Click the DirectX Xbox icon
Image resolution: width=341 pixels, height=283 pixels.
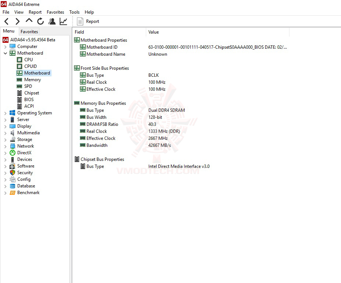(13, 153)
